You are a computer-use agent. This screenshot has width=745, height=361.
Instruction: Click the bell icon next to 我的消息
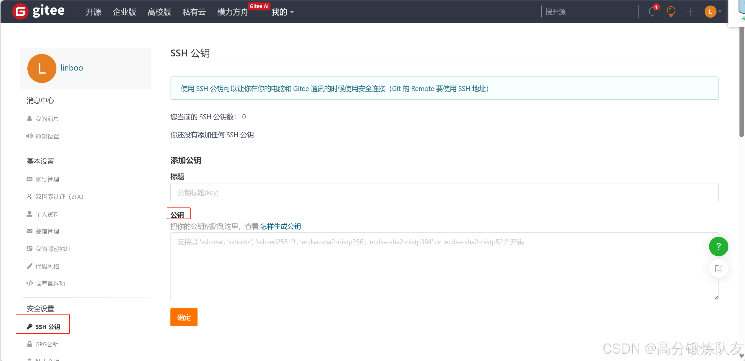(x=29, y=119)
